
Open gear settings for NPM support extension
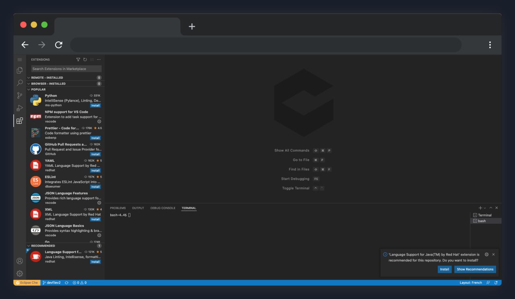(x=99, y=121)
